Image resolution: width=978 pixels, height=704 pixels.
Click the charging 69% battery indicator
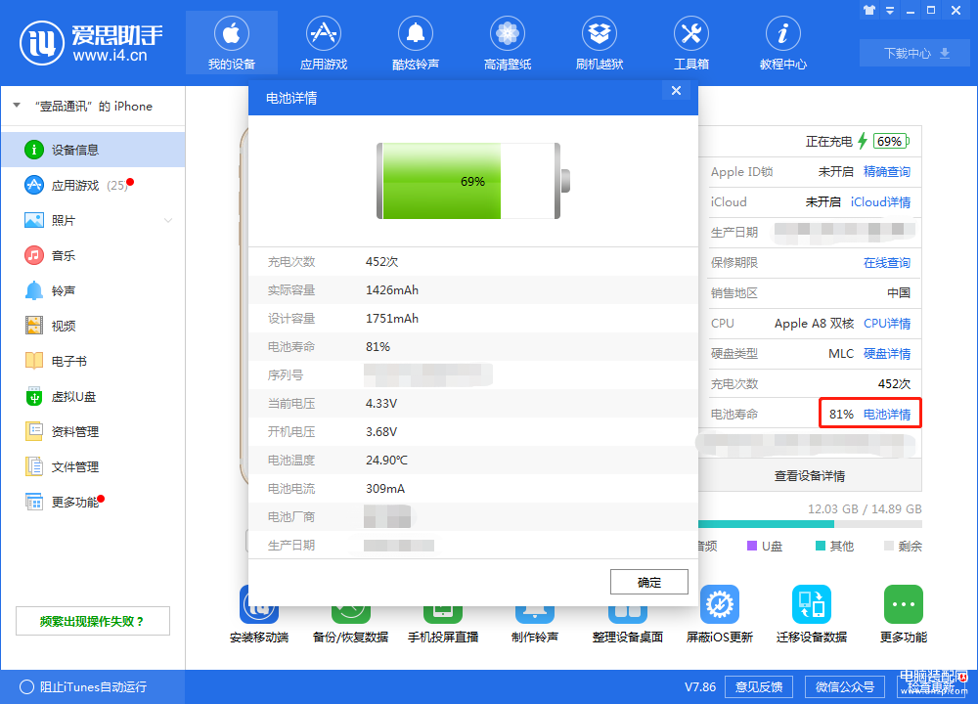click(x=891, y=141)
